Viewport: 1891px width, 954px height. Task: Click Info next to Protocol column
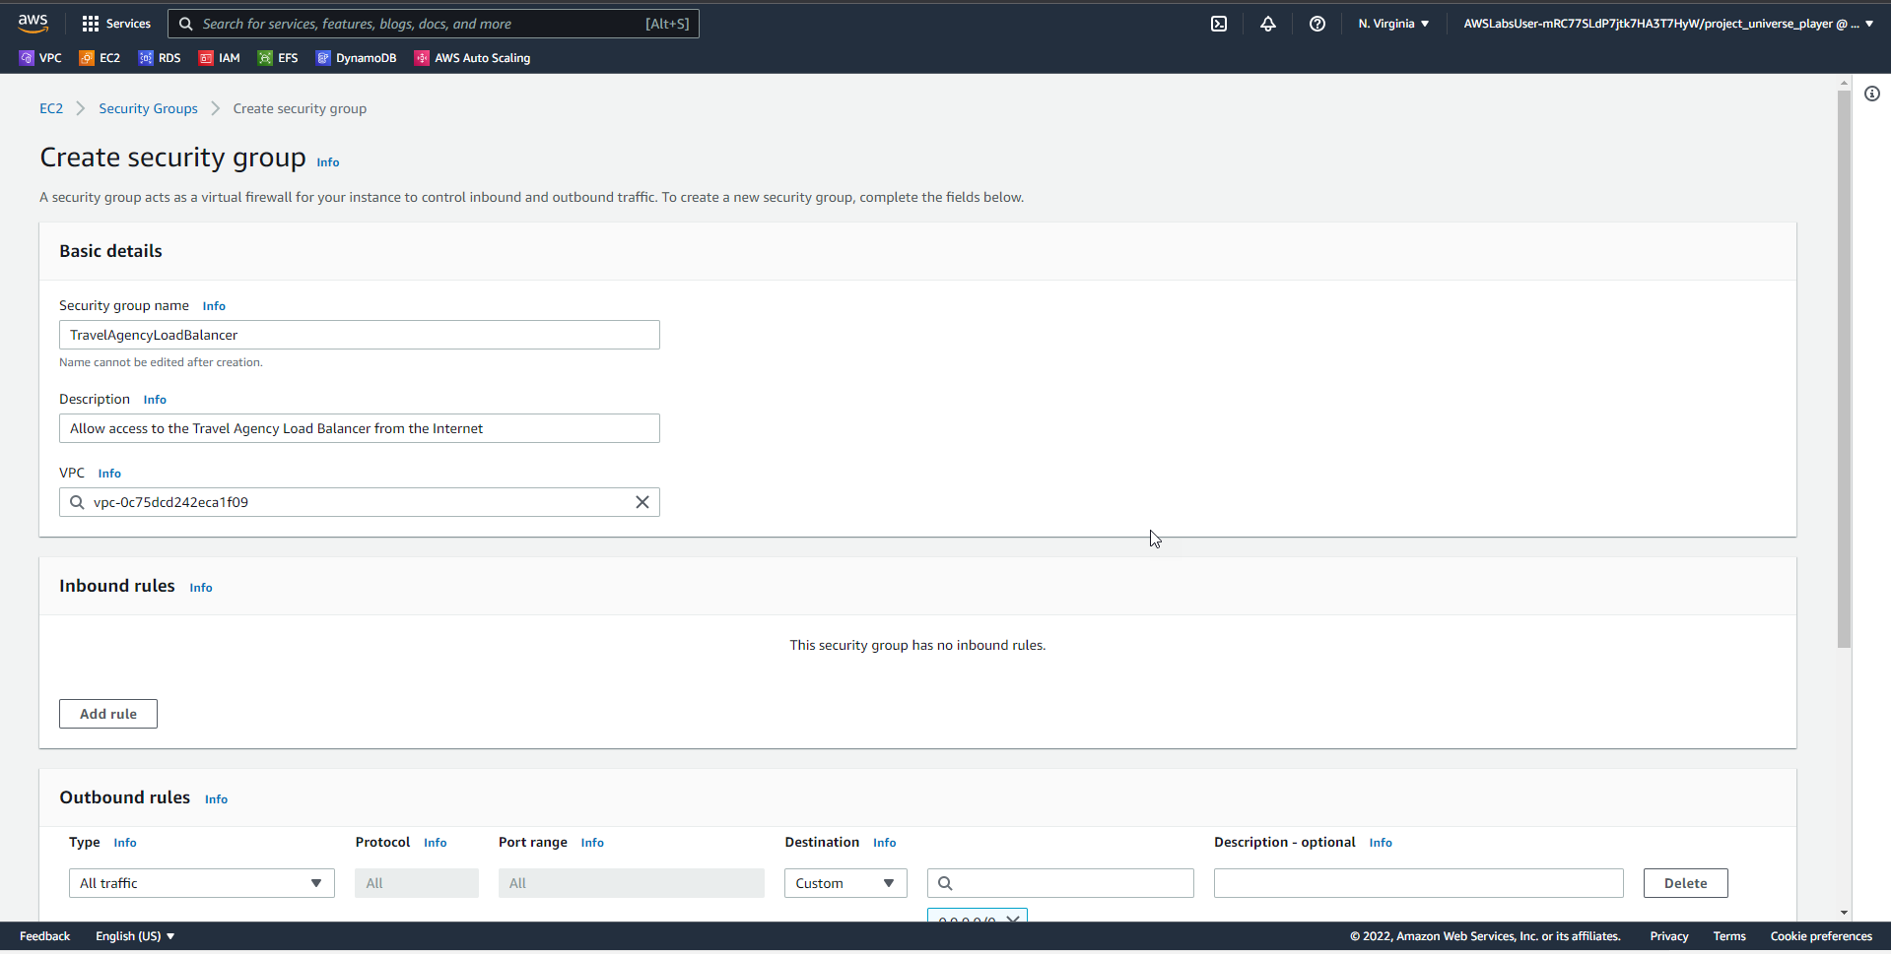click(436, 843)
